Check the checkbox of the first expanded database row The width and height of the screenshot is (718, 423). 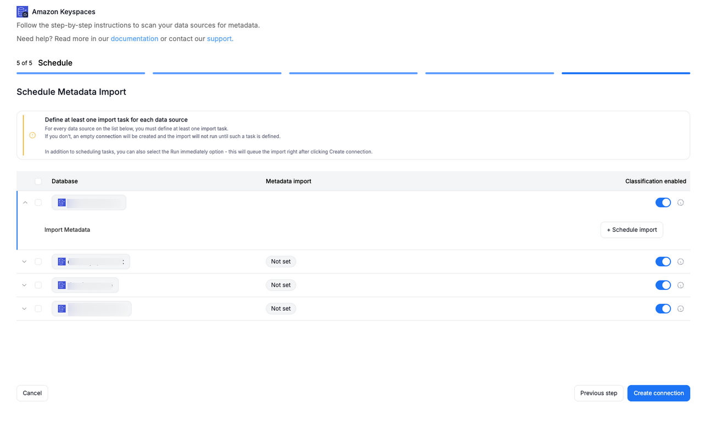click(x=38, y=203)
